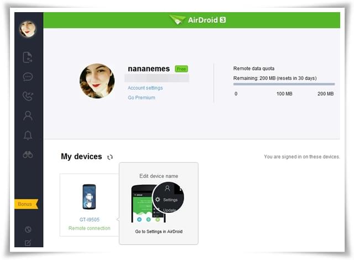
Task: Click the 100 MB quota scale label
Action: tap(284, 94)
